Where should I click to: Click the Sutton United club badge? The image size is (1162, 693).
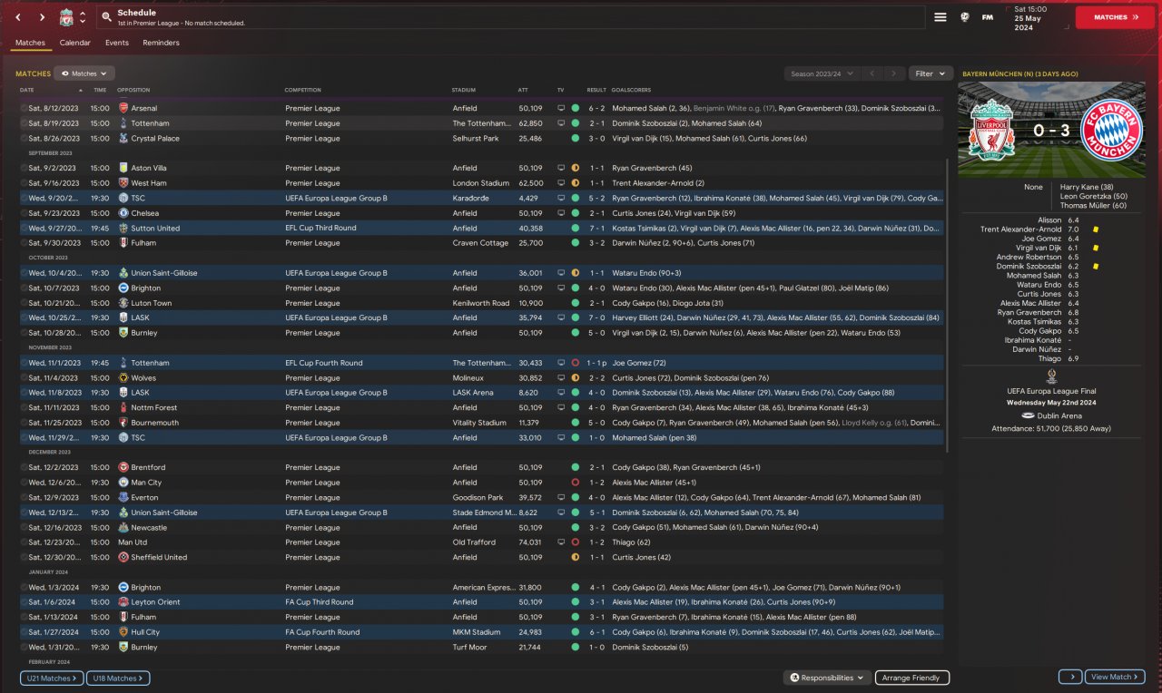(123, 229)
